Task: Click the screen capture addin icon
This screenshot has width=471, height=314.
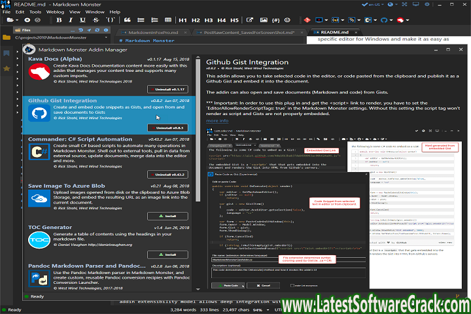Action: (319, 20)
